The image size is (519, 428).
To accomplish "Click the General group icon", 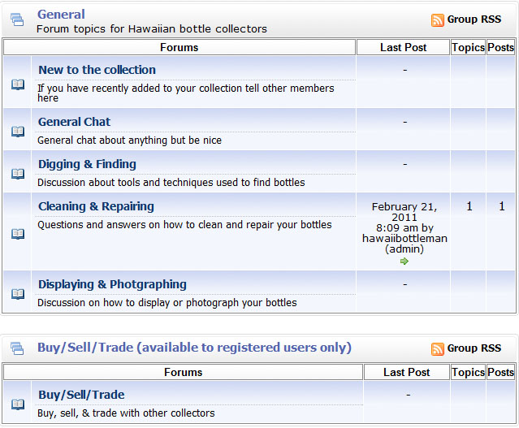I will click(17, 19).
